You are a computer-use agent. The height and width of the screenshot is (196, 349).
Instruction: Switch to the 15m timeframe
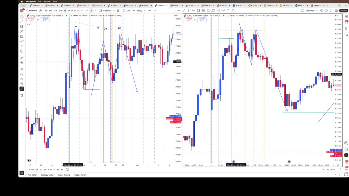(x=55, y=11)
